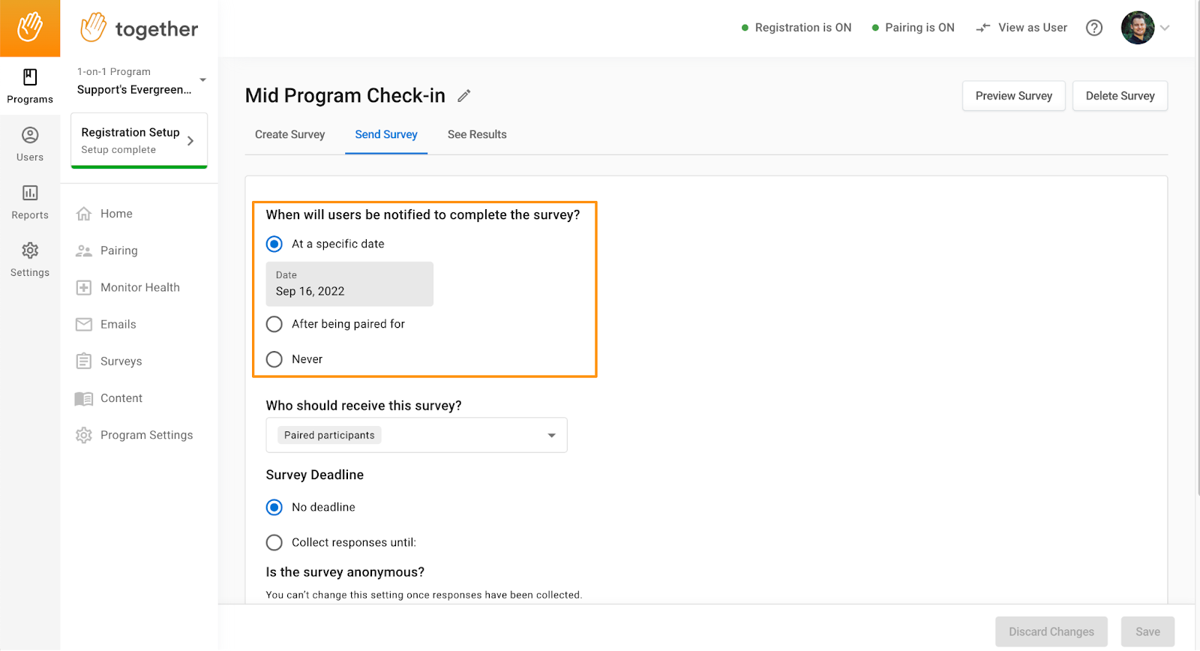The width and height of the screenshot is (1200, 651).
Task: Switch to the Create Survey tab
Action: click(x=289, y=134)
